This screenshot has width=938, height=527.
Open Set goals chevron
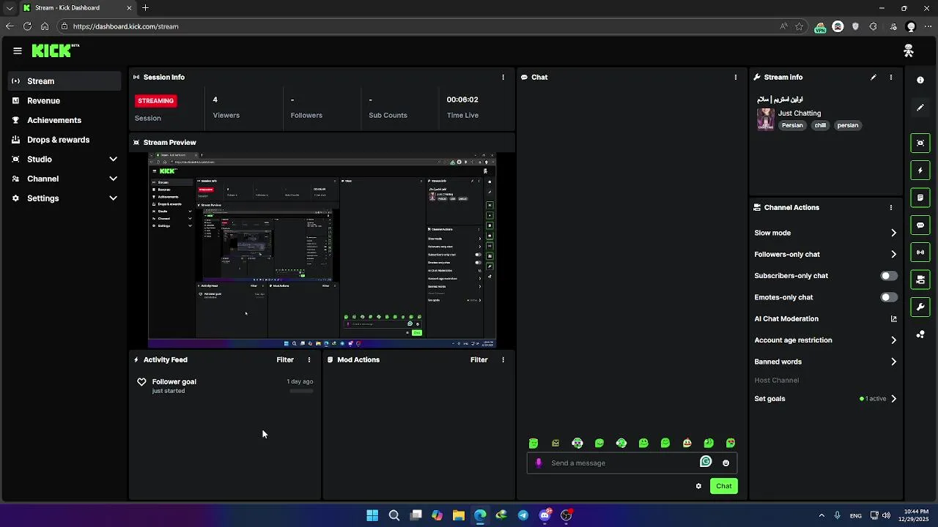893,399
